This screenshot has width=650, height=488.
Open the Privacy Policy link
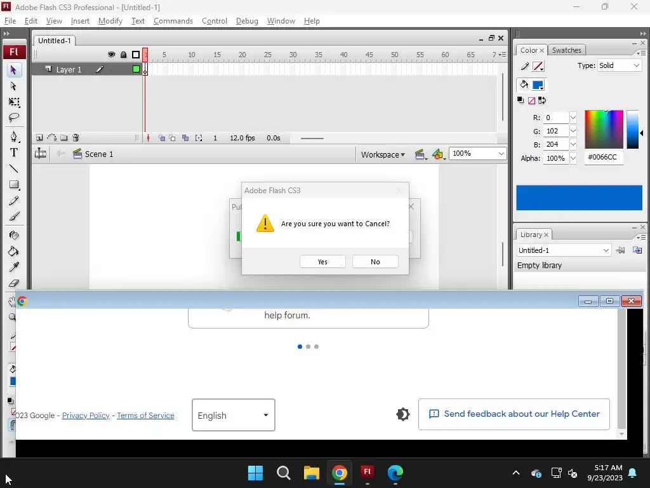pyautogui.click(x=86, y=416)
